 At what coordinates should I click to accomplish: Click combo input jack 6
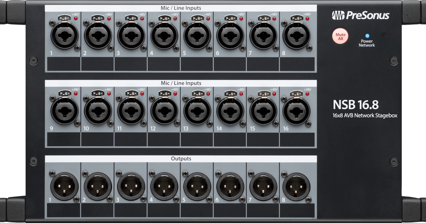click(x=230, y=36)
